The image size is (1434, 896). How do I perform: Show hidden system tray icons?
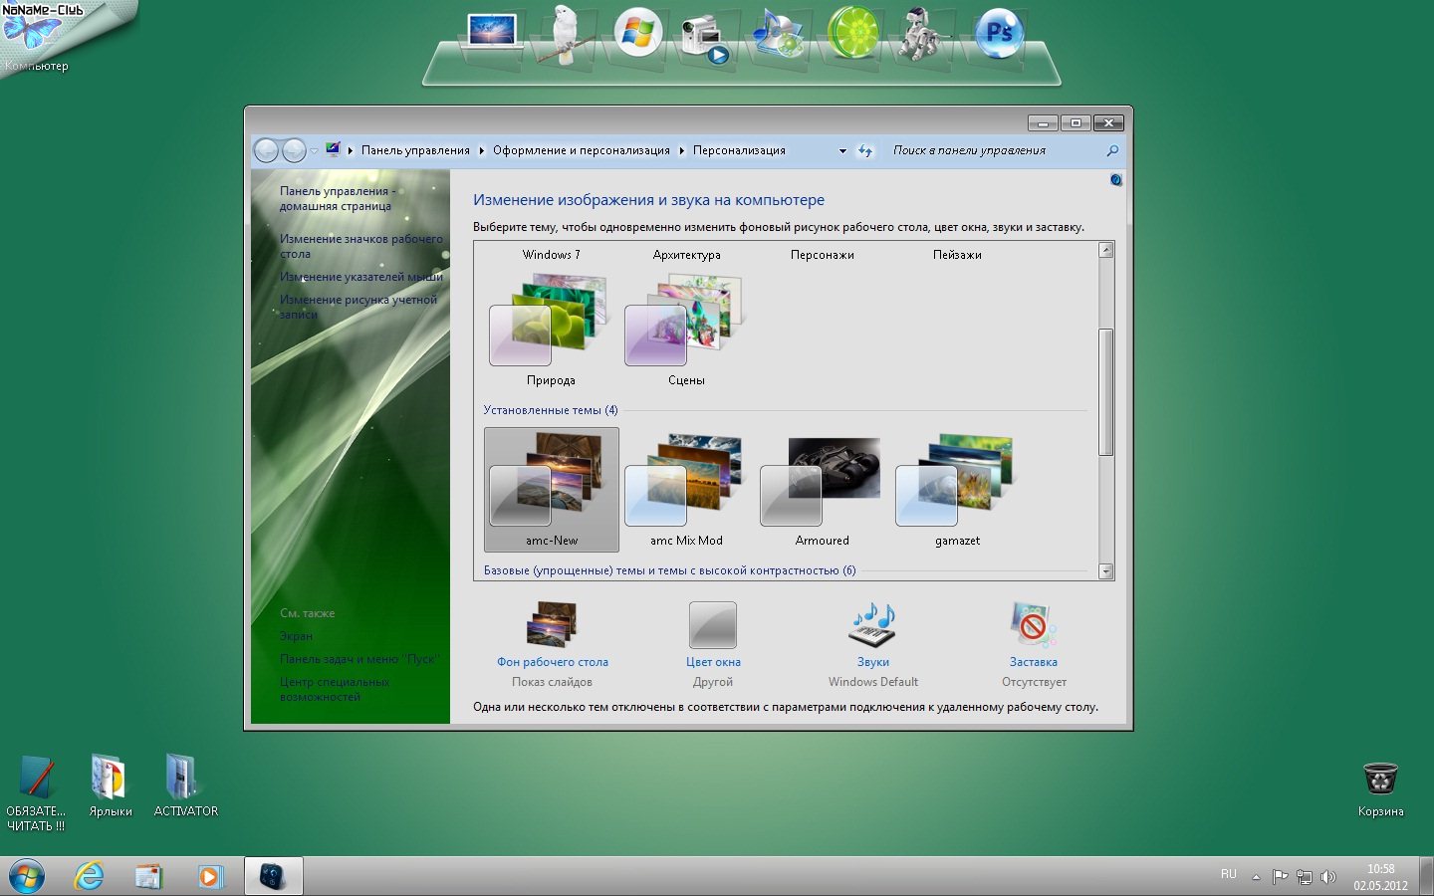[1256, 877]
